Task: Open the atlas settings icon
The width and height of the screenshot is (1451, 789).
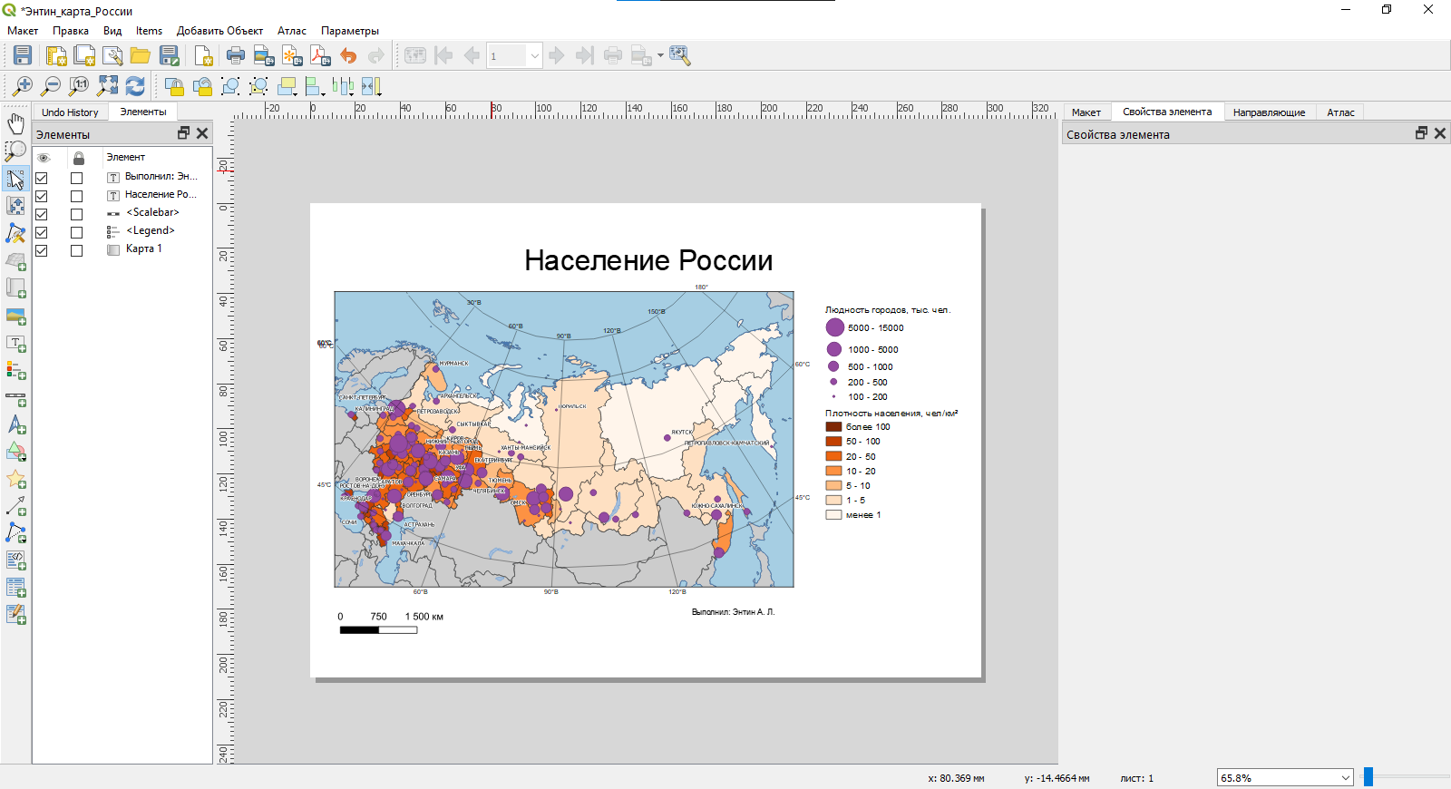Action: point(679,55)
